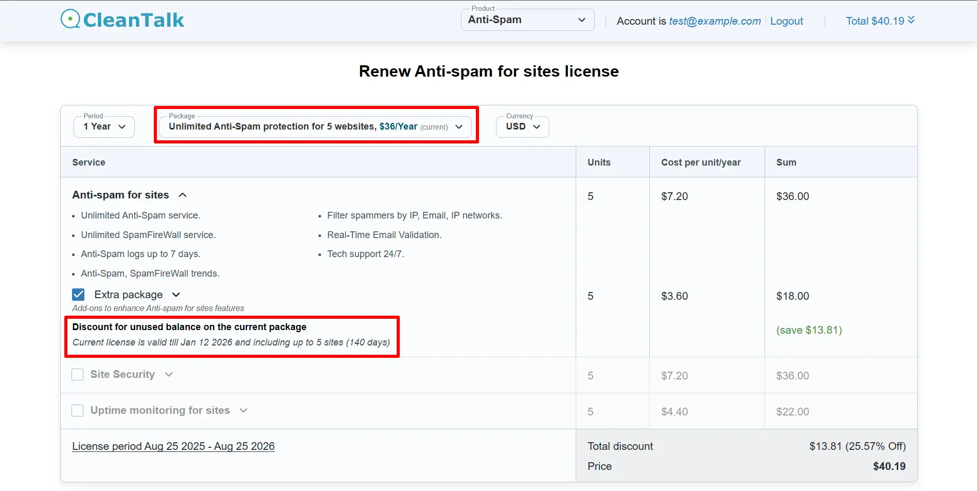Click the Service column header
The width and height of the screenshot is (977, 491).
click(x=88, y=162)
